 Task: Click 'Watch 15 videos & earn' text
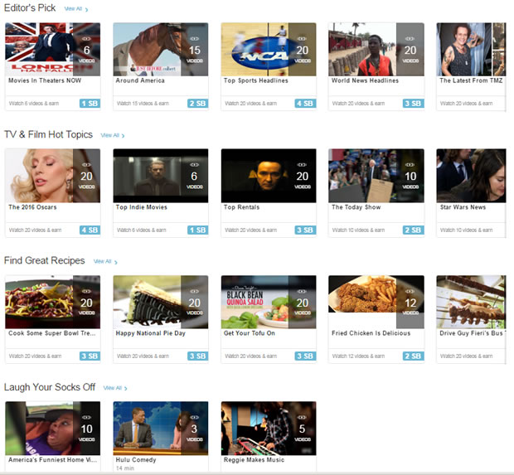(143, 104)
